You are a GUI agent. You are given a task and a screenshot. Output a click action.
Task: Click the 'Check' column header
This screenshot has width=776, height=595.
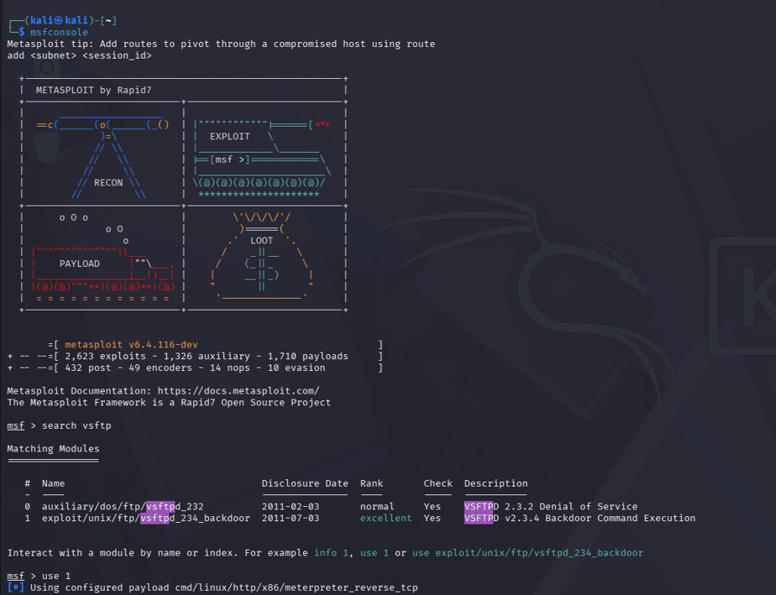(438, 483)
